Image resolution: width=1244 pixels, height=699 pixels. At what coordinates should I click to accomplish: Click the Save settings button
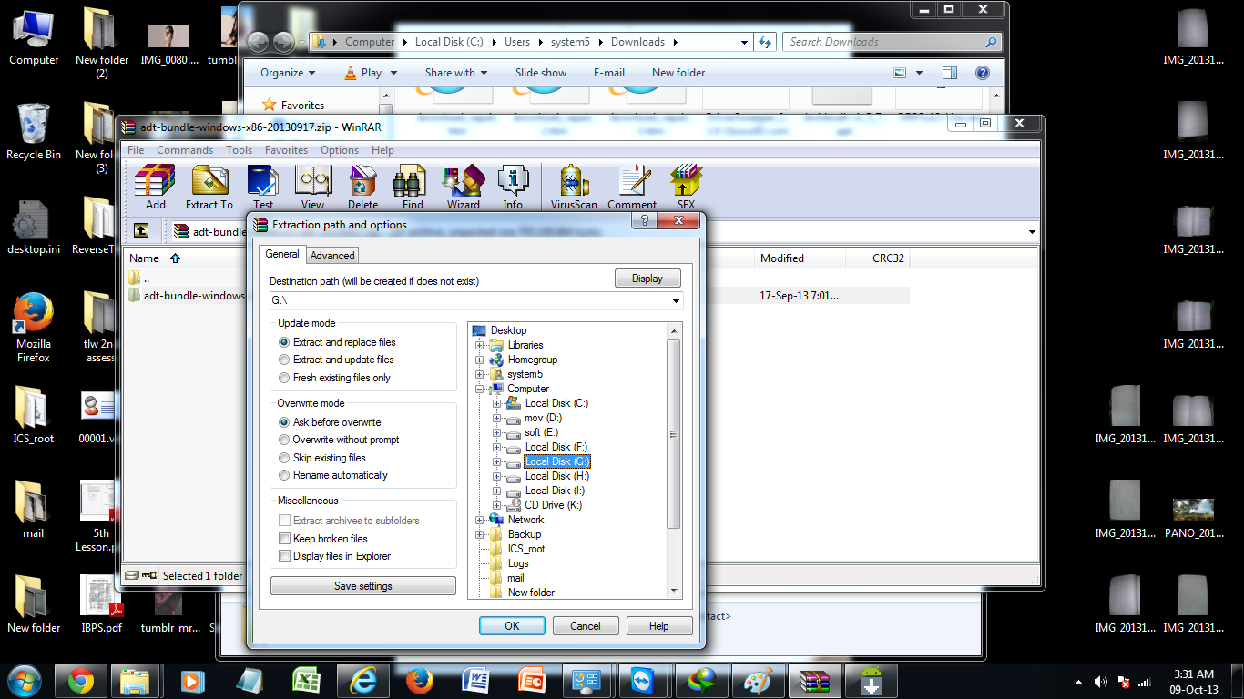tap(363, 586)
